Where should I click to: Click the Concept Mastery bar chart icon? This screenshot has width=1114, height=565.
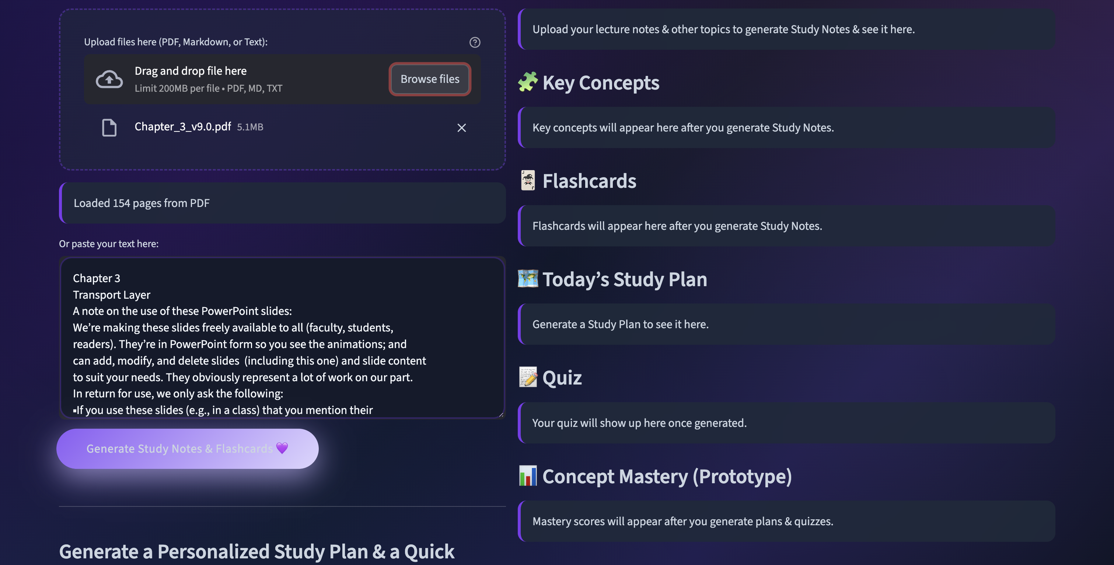528,476
